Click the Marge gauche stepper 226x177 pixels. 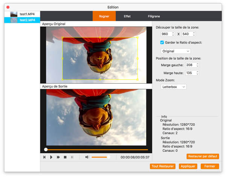197,65
